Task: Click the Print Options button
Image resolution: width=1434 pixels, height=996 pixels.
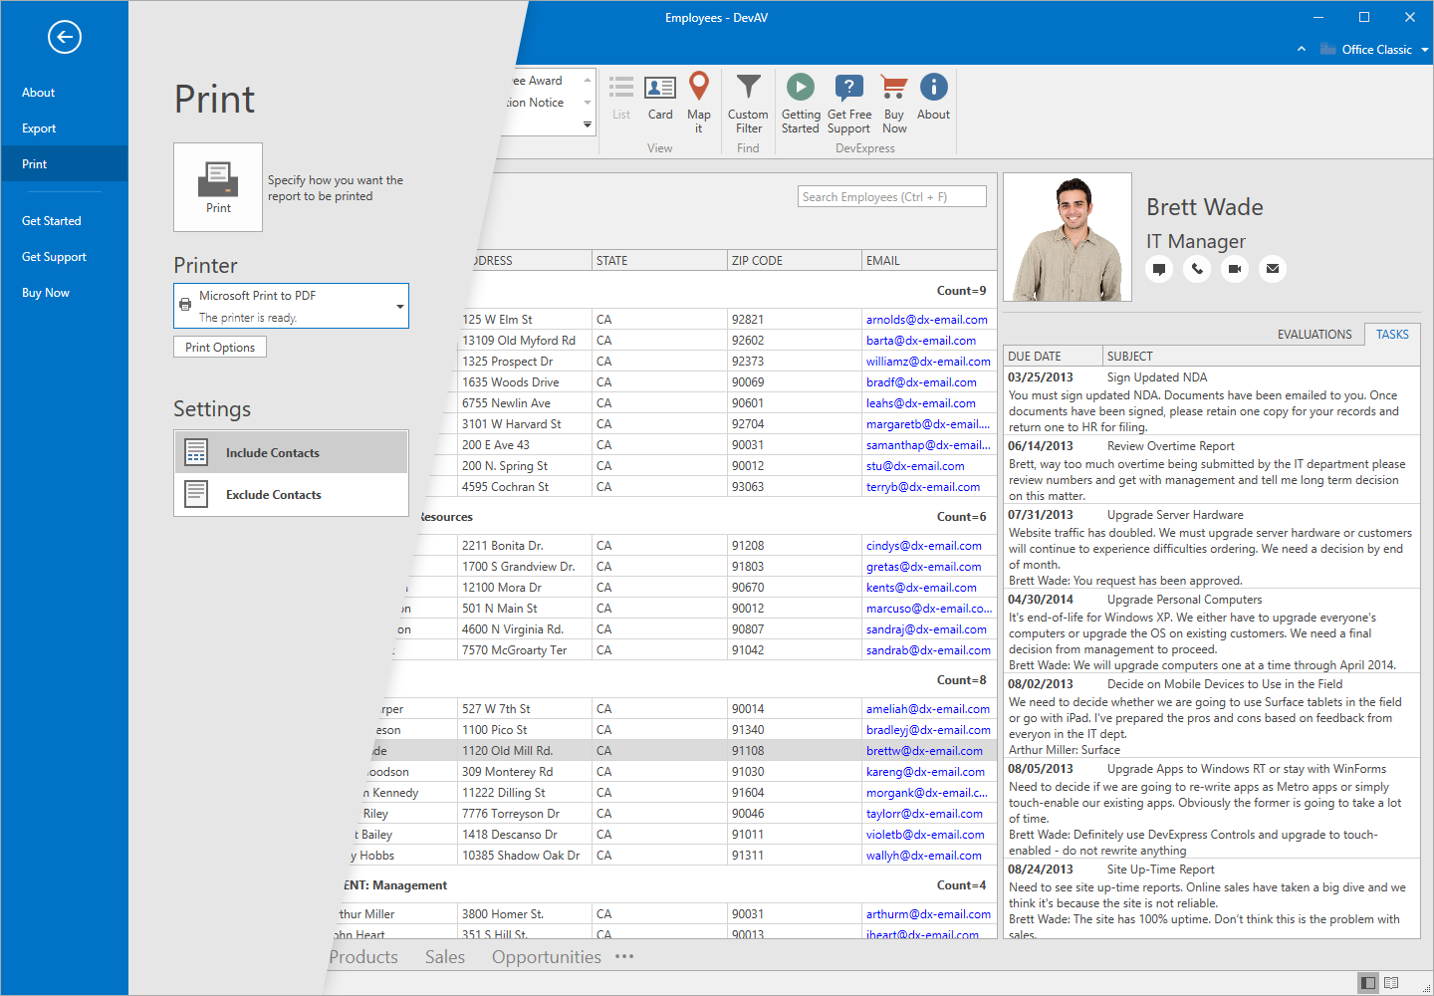Action: tap(220, 348)
